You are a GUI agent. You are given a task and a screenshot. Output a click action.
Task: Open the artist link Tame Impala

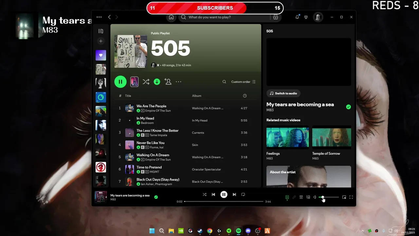158,135
